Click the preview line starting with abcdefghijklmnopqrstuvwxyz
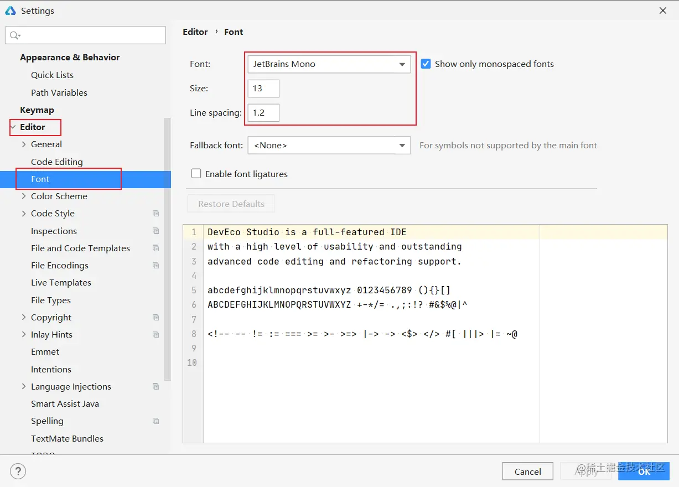Image resolution: width=679 pixels, height=487 pixels. point(329,290)
